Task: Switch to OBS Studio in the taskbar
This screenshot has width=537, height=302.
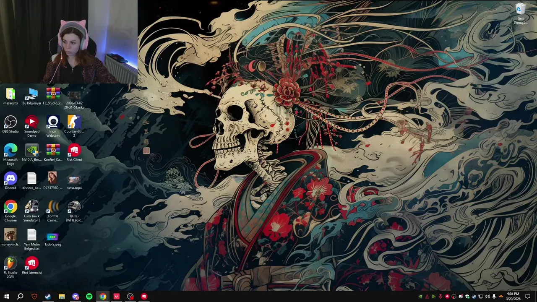Action: coord(130,297)
